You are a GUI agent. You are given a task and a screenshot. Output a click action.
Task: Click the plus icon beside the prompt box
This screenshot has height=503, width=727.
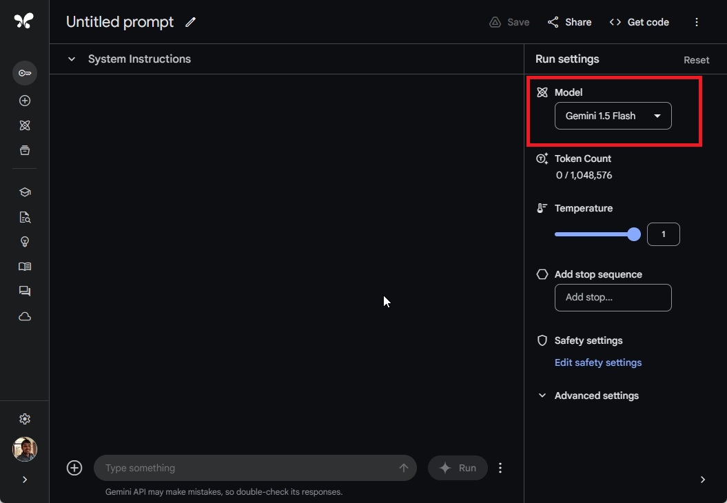click(74, 468)
